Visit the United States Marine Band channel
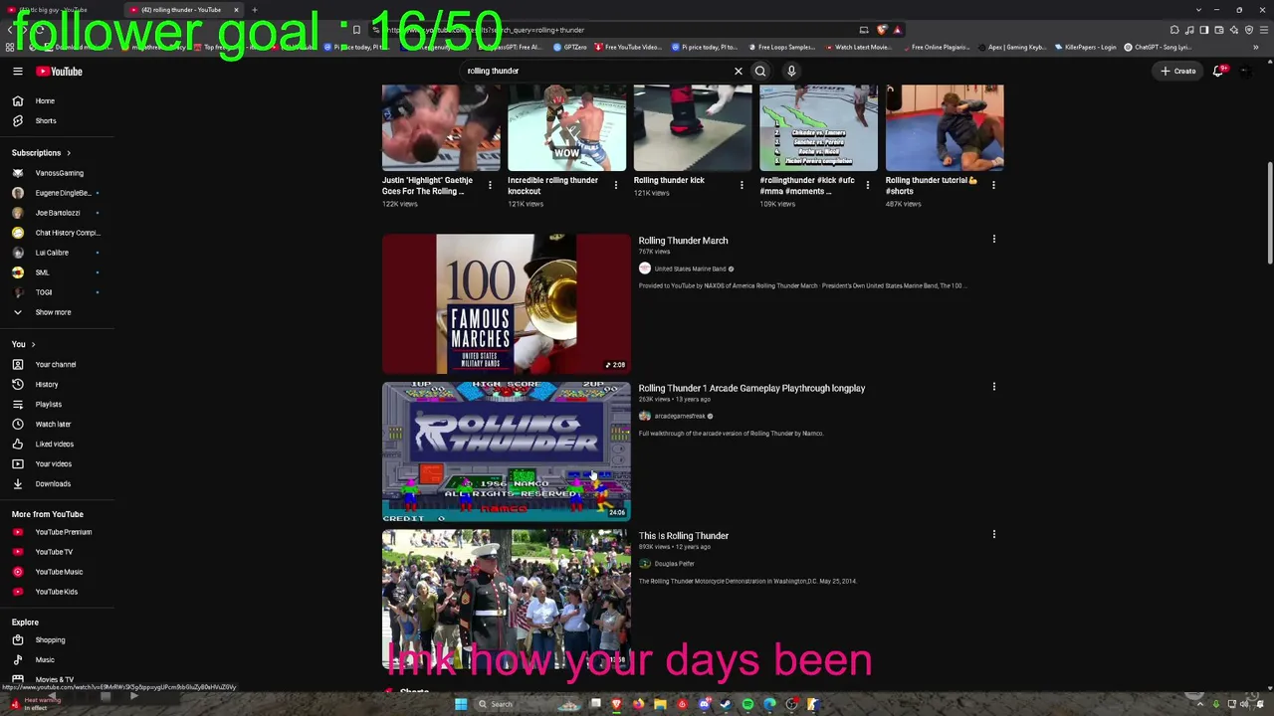Screen dimensions: 1274x716 point(690,268)
